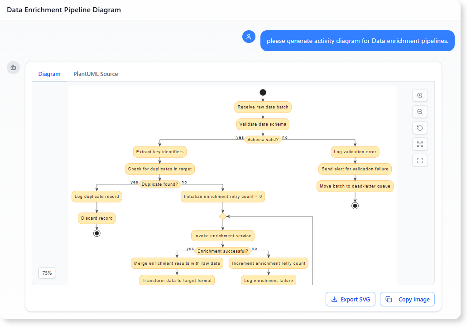The height and width of the screenshot is (329, 471).
Task: Click the copy icon inside Copy Image
Action: tap(389, 299)
